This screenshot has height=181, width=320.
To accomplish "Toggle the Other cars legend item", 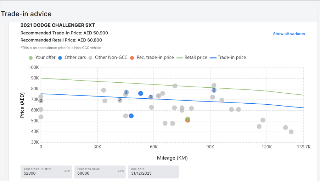I will [72, 57].
